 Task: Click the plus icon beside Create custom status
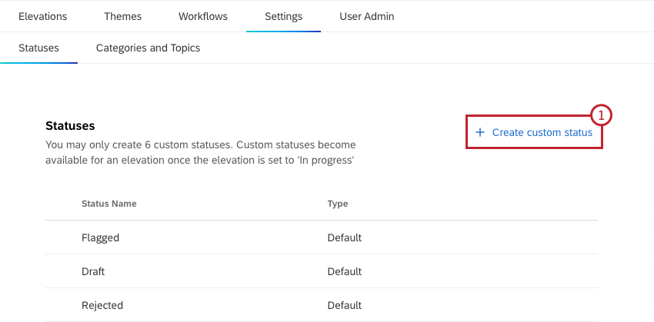click(x=480, y=132)
